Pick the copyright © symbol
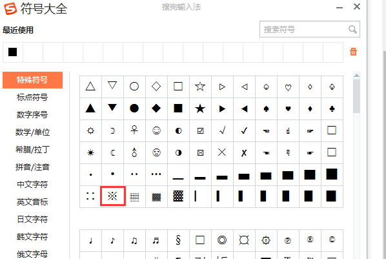The height and width of the screenshot is (259, 386). tap(332, 239)
